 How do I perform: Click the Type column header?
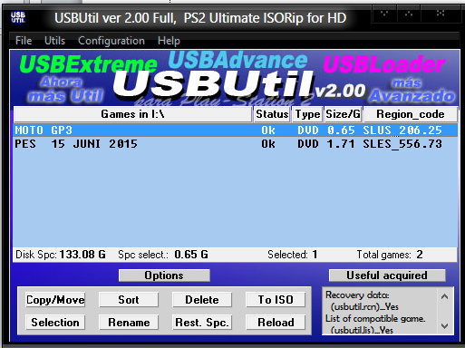coord(307,114)
